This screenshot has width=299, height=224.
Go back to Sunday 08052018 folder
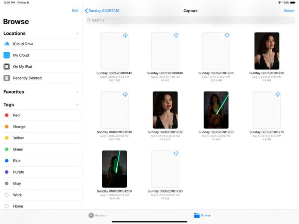pos(102,11)
